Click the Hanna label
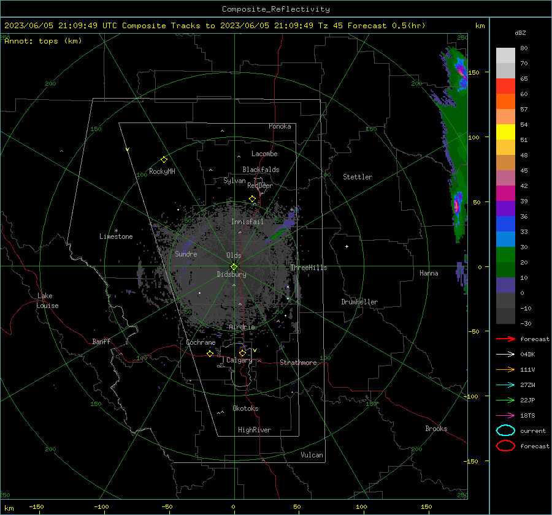 point(429,273)
